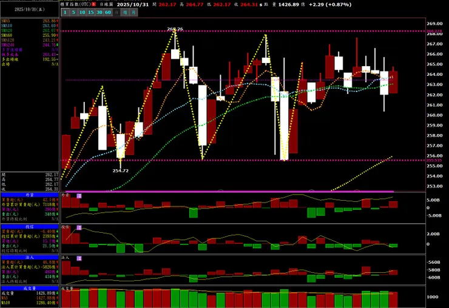Click the -580B axis label in 法人 chart
The image size is (449, 308).
pyautogui.click(x=434, y=270)
